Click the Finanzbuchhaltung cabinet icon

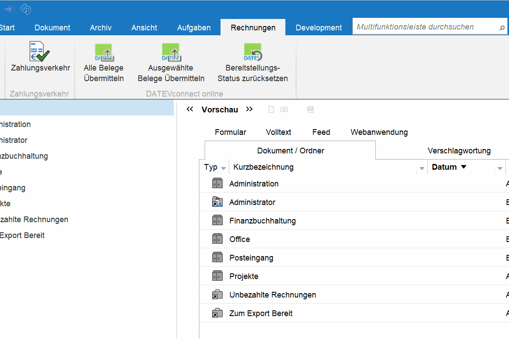coord(217,220)
